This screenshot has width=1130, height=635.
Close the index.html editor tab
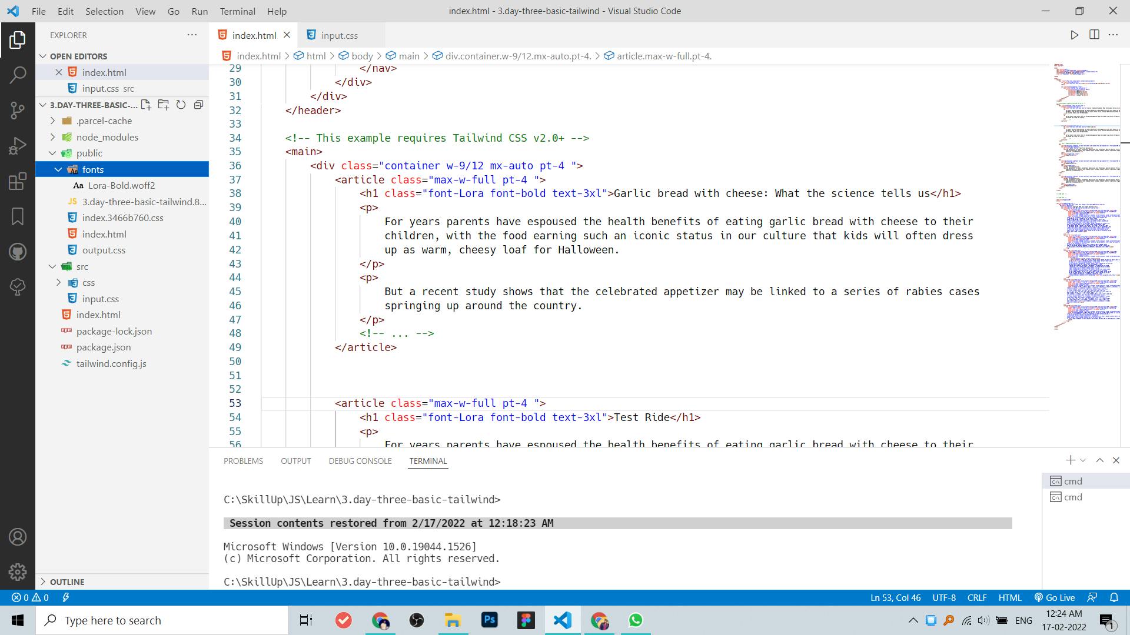[x=287, y=35]
